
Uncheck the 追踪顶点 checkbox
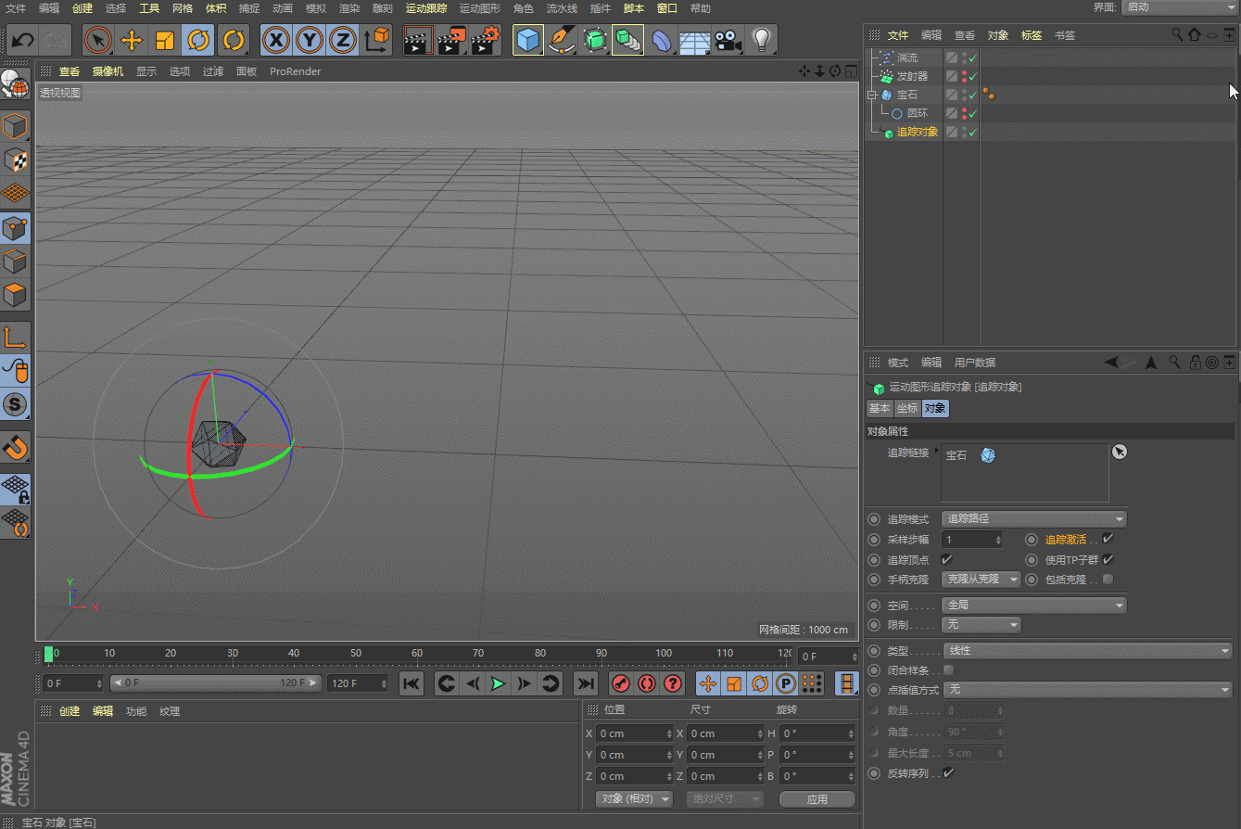pos(946,559)
